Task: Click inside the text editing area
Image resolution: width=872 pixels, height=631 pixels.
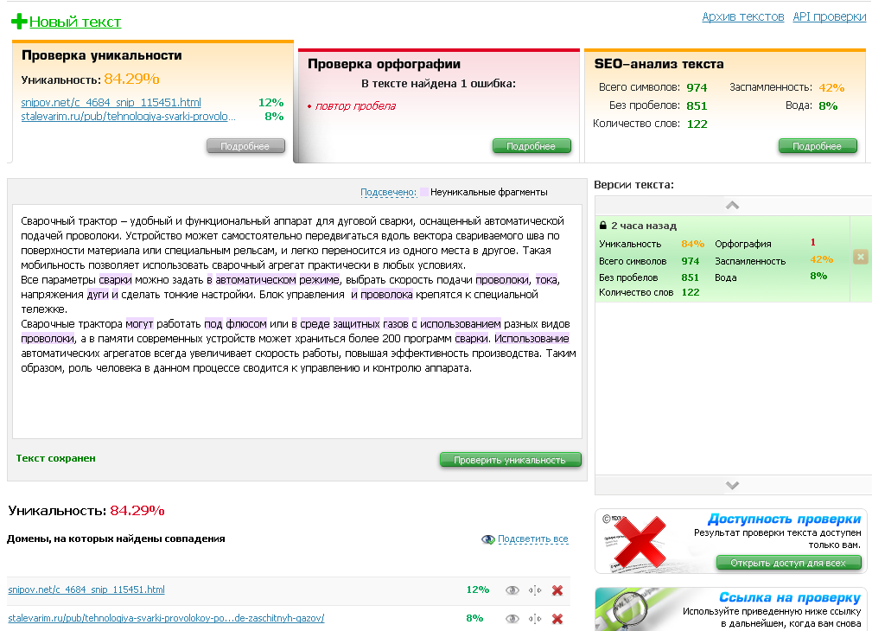Action: (x=296, y=406)
